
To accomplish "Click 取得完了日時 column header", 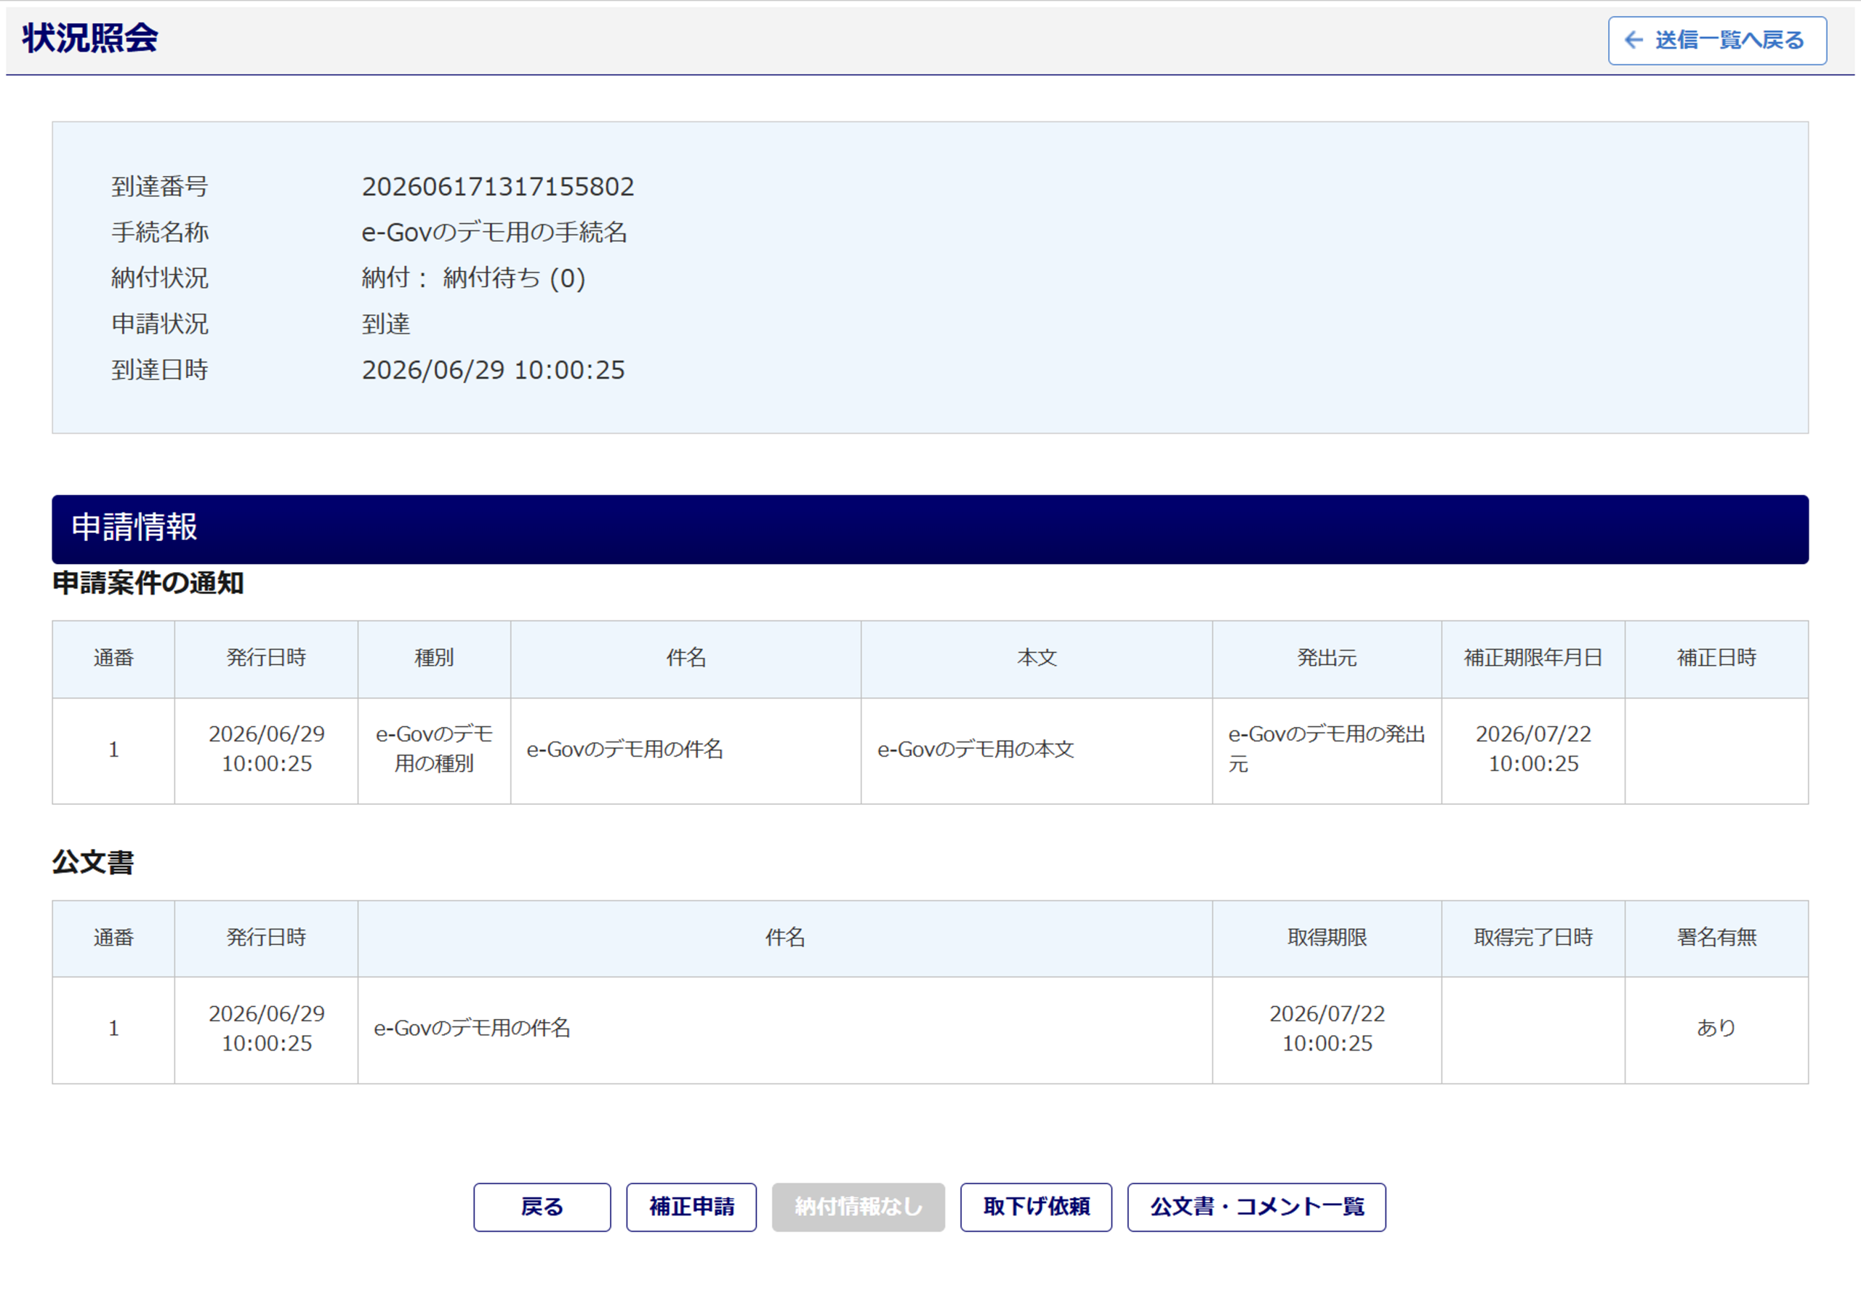I will (x=1532, y=938).
